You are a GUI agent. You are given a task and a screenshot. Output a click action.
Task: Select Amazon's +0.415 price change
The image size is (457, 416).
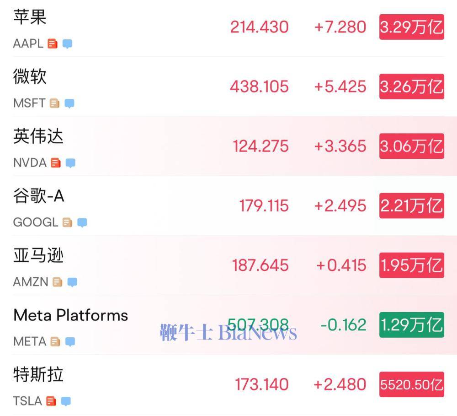341,265
